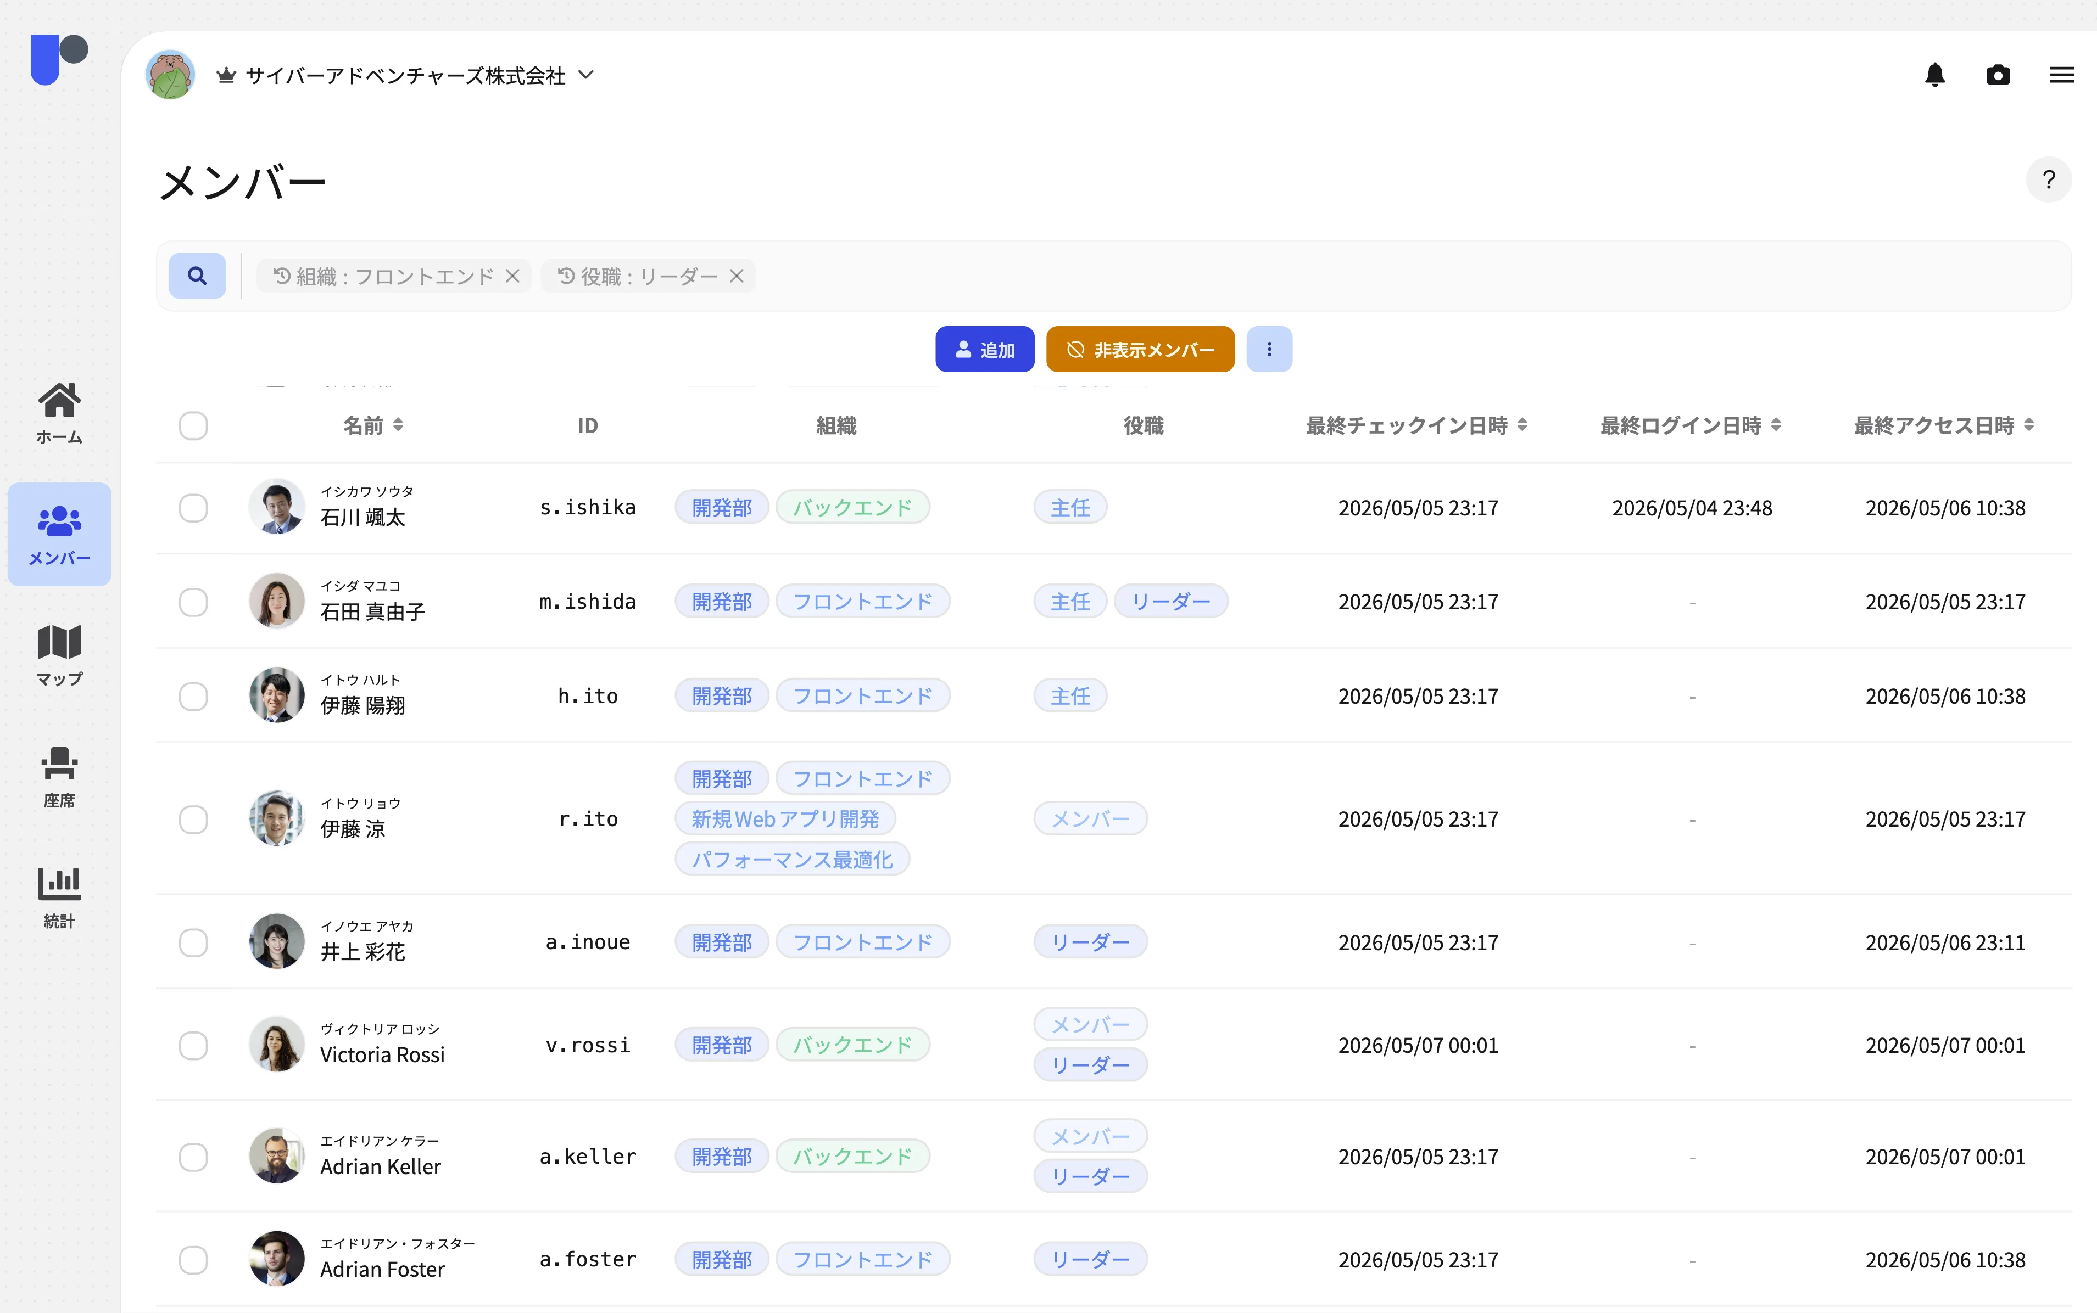The width and height of the screenshot is (2097, 1313).
Task: Select メンバー in the sidebar
Action: pyautogui.click(x=59, y=534)
